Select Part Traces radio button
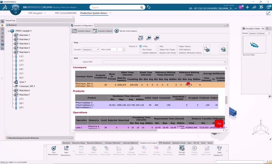This screenshot has height=164, width=272. click(x=141, y=49)
